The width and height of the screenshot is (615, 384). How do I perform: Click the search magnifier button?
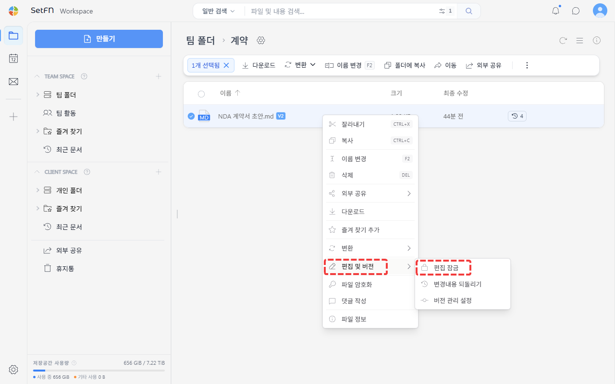pos(469,11)
